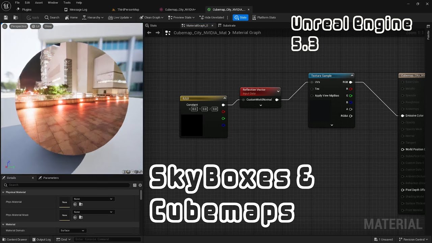Click the Constant node X value field

point(194,109)
